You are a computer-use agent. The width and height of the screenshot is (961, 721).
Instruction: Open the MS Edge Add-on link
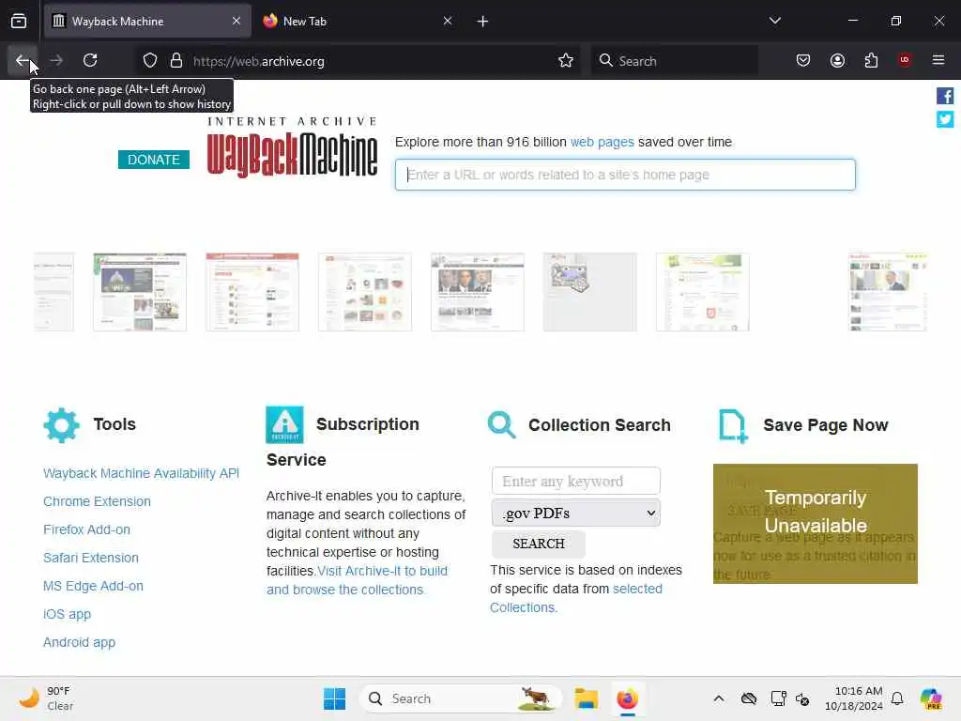coord(93,586)
